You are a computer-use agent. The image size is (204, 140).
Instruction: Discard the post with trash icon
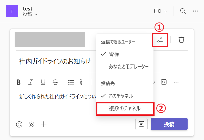(x=181, y=40)
